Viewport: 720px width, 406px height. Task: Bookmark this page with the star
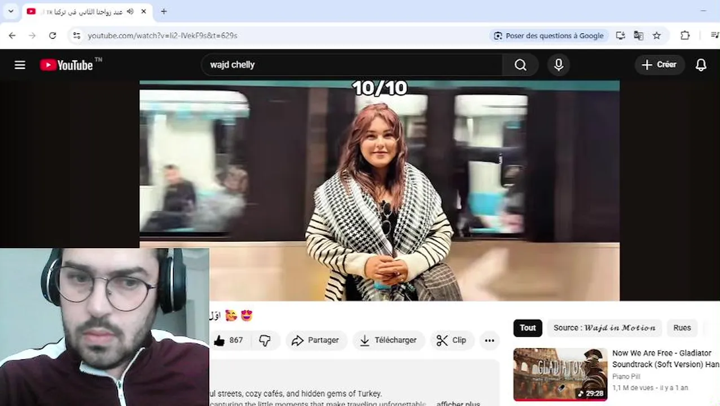coord(657,36)
